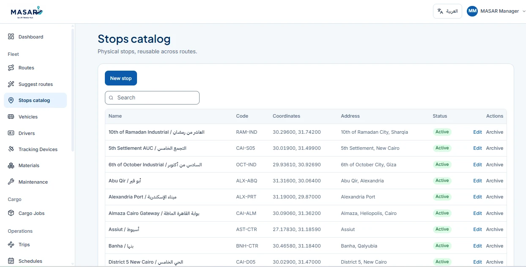The width and height of the screenshot is (526, 267).
Task: Go to Routes in the sidebar
Action: (x=35, y=68)
